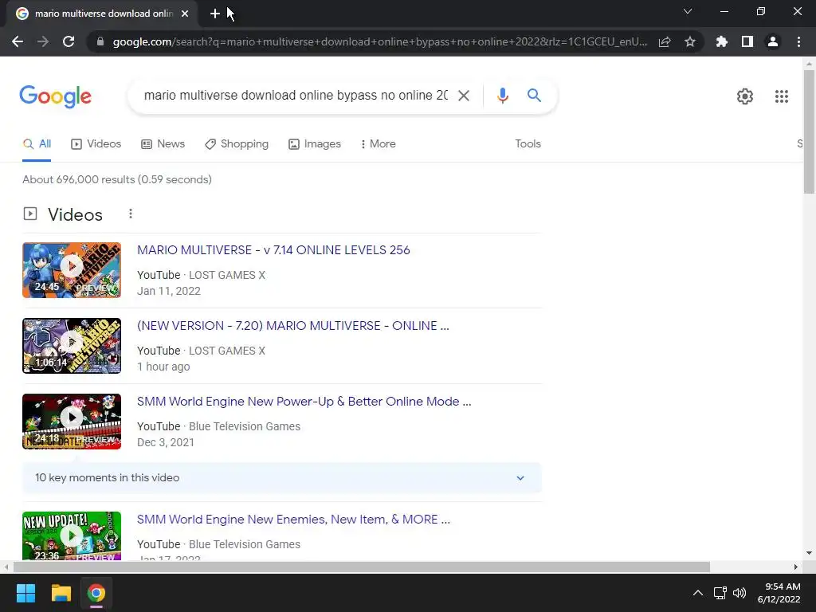This screenshot has width=816, height=612.
Task: Open the Extensions puzzle icon
Action: pyautogui.click(x=722, y=41)
